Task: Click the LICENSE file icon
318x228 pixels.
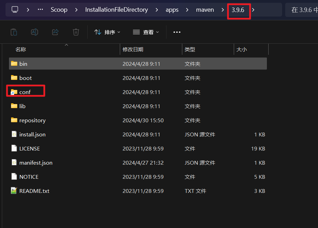Action: tap(14, 148)
